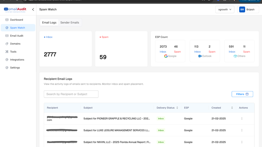The width and height of the screenshot is (262, 147).
Task: Navigate to Integrations
Action: (17, 60)
